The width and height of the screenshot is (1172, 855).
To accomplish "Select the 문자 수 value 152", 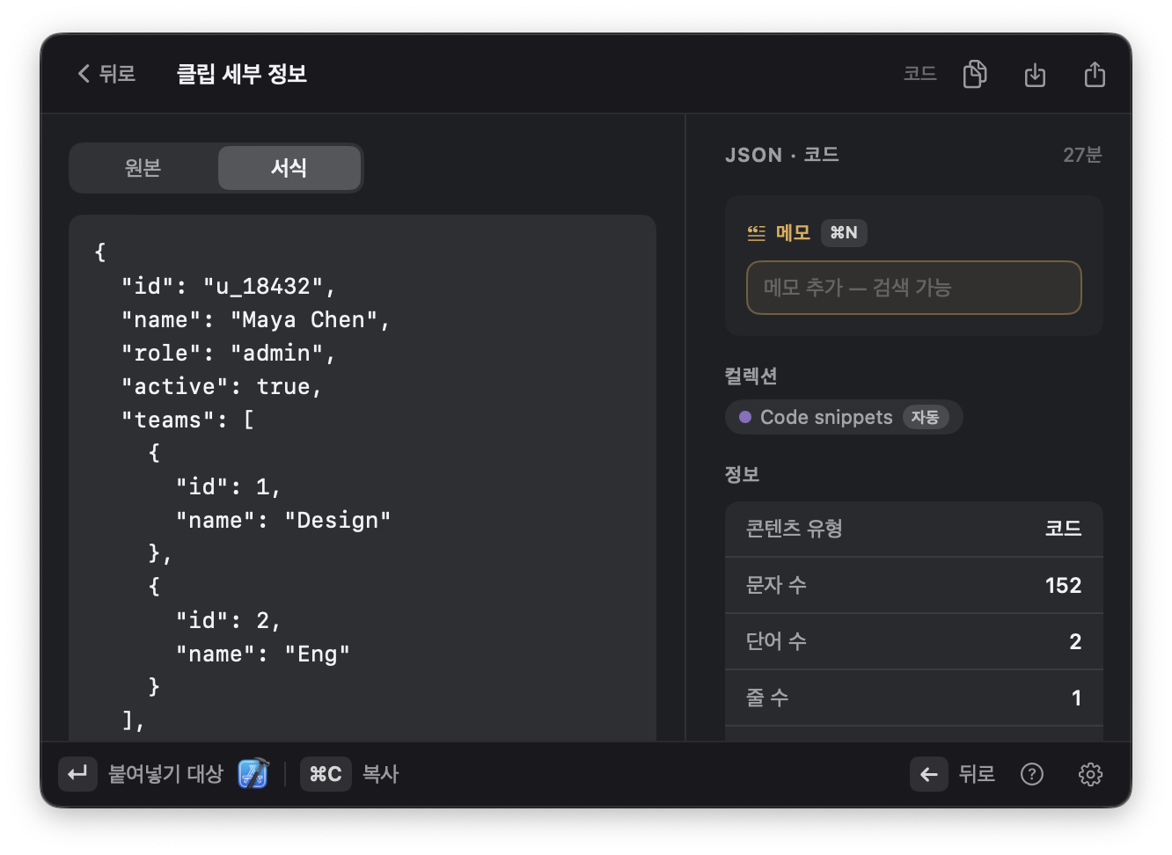I will click(1063, 586).
